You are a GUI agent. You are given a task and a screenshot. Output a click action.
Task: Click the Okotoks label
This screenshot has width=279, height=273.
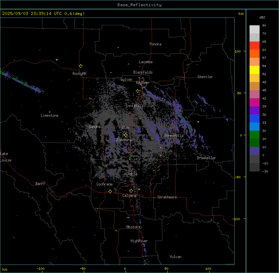pos(133,227)
